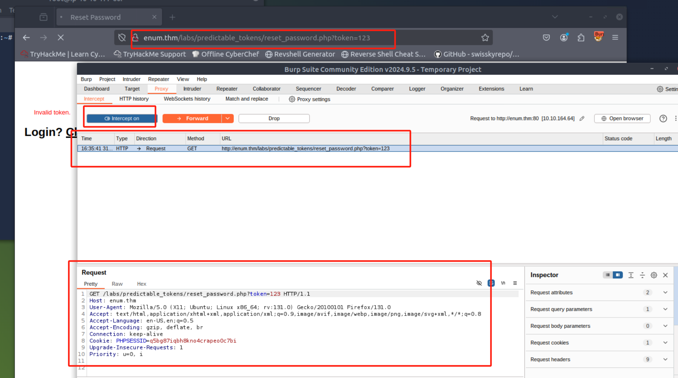The height and width of the screenshot is (378, 678).
Task: Open Proxy settings gear
Action: tap(309, 99)
